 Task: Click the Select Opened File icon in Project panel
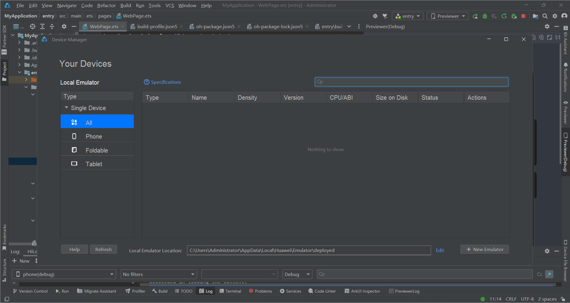33,26
